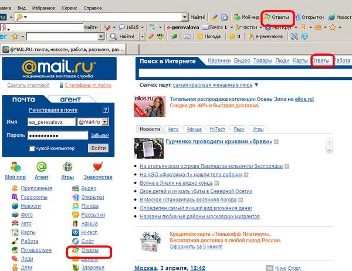The width and height of the screenshot is (352, 271).
Task: Open dropdown arrow next to Фотки
Action: pyautogui.click(x=260, y=28)
